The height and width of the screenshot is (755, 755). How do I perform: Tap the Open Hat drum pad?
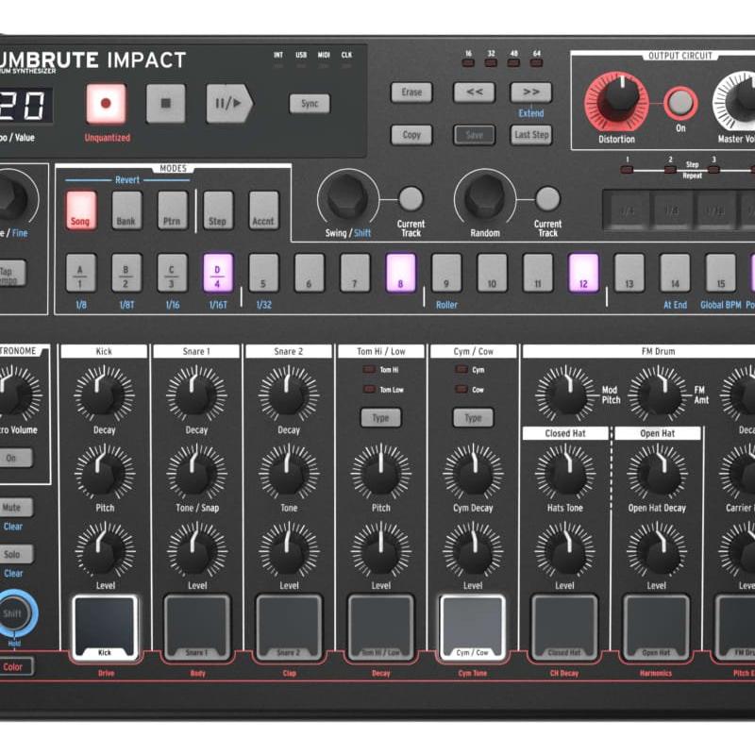point(656,628)
